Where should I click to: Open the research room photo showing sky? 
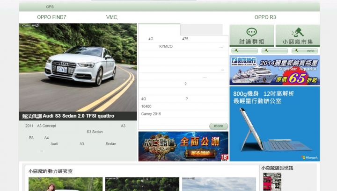tap(219, 184)
